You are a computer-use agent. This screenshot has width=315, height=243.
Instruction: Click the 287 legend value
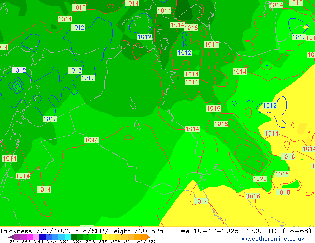coord(78,241)
